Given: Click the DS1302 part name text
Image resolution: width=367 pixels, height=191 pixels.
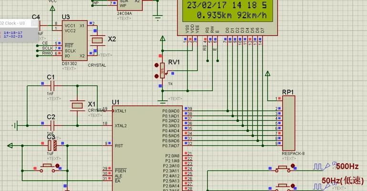Looking at the screenshot, I should pos(69,64).
